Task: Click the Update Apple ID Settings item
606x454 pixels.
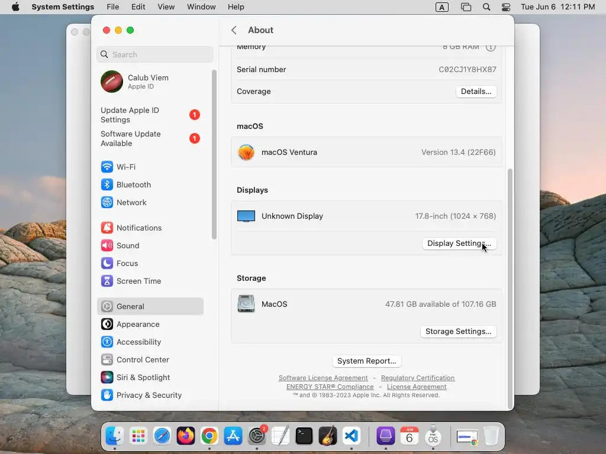Action: [150, 115]
